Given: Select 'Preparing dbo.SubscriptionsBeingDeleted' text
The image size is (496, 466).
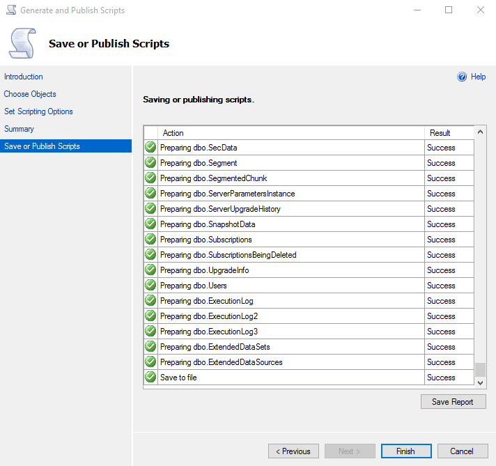Looking at the screenshot, I should 228,255.
